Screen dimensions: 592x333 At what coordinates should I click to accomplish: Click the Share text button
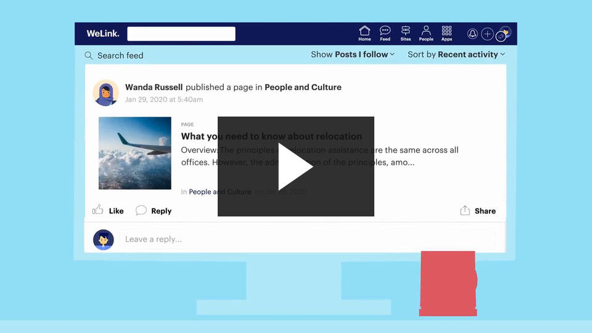pyautogui.click(x=485, y=211)
